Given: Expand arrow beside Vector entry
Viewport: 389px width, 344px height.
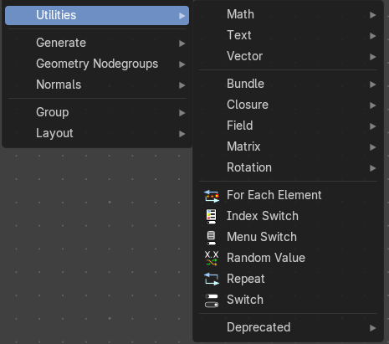Looking at the screenshot, I should pos(372,57).
